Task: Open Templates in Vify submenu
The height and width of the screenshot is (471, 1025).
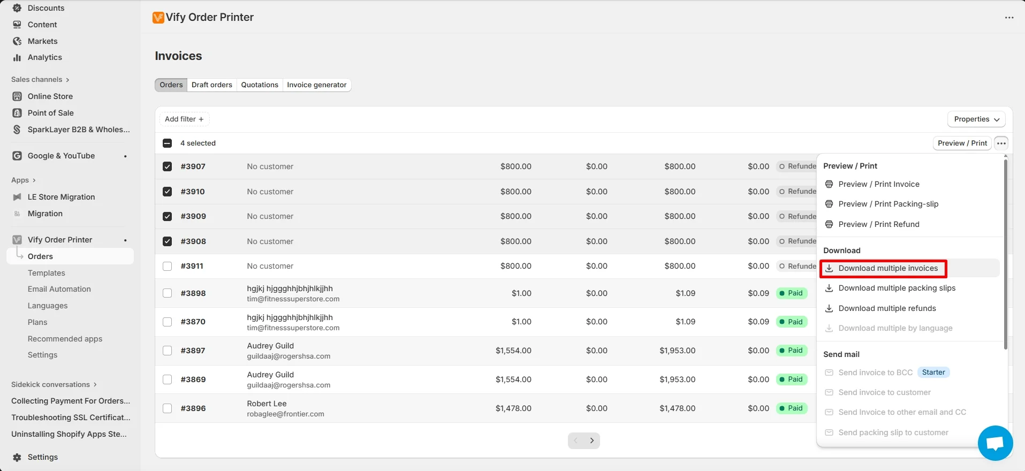Action: [47, 273]
